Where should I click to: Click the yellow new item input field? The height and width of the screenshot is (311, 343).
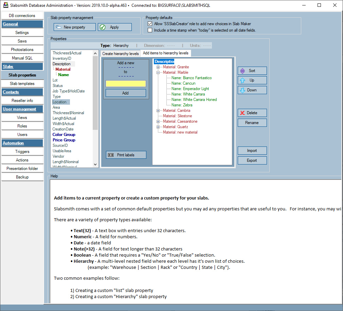tap(126, 84)
